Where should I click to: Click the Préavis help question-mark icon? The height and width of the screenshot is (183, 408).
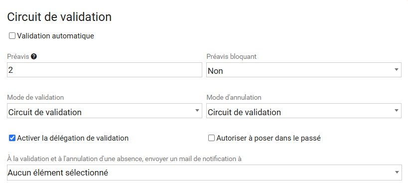[x=33, y=56]
